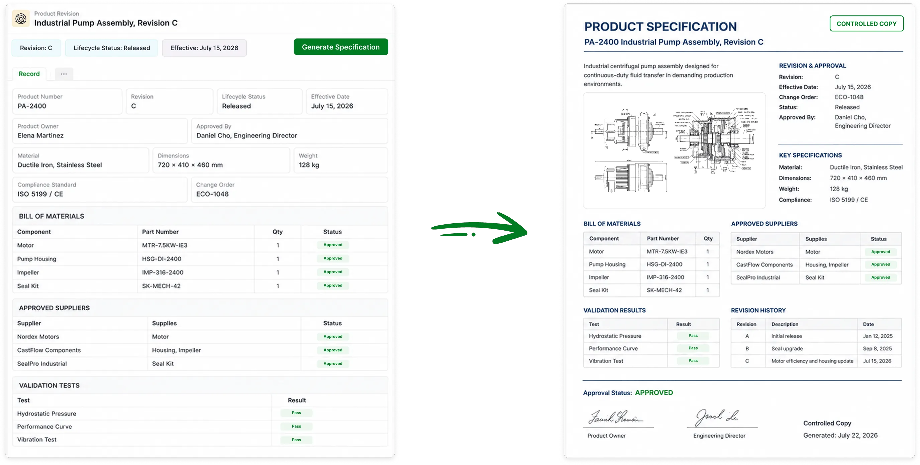Click SealPro Industrial in record suppliers table
Viewport: 920px width, 465px height.
pyautogui.click(x=42, y=364)
